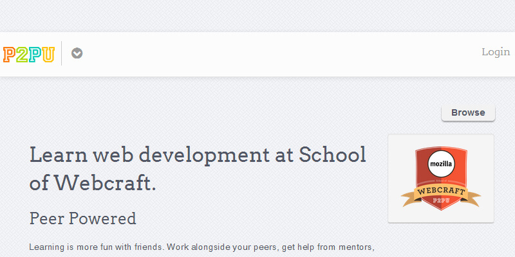Click the "Peer Powered" subheading
Viewport: 515px width, 257px height.
click(83, 218)
